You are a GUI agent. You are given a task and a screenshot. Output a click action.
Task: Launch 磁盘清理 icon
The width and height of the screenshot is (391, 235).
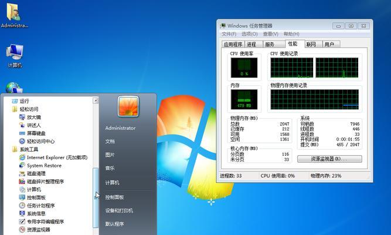pos(22,173)
